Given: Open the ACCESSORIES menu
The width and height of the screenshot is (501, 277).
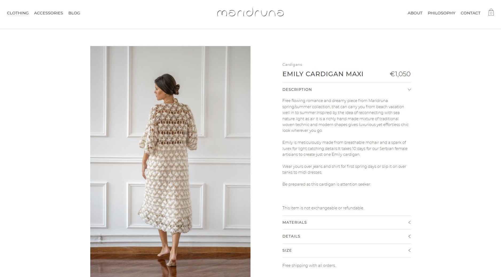Looking at the screenshot, I should [x=48, y=13].
